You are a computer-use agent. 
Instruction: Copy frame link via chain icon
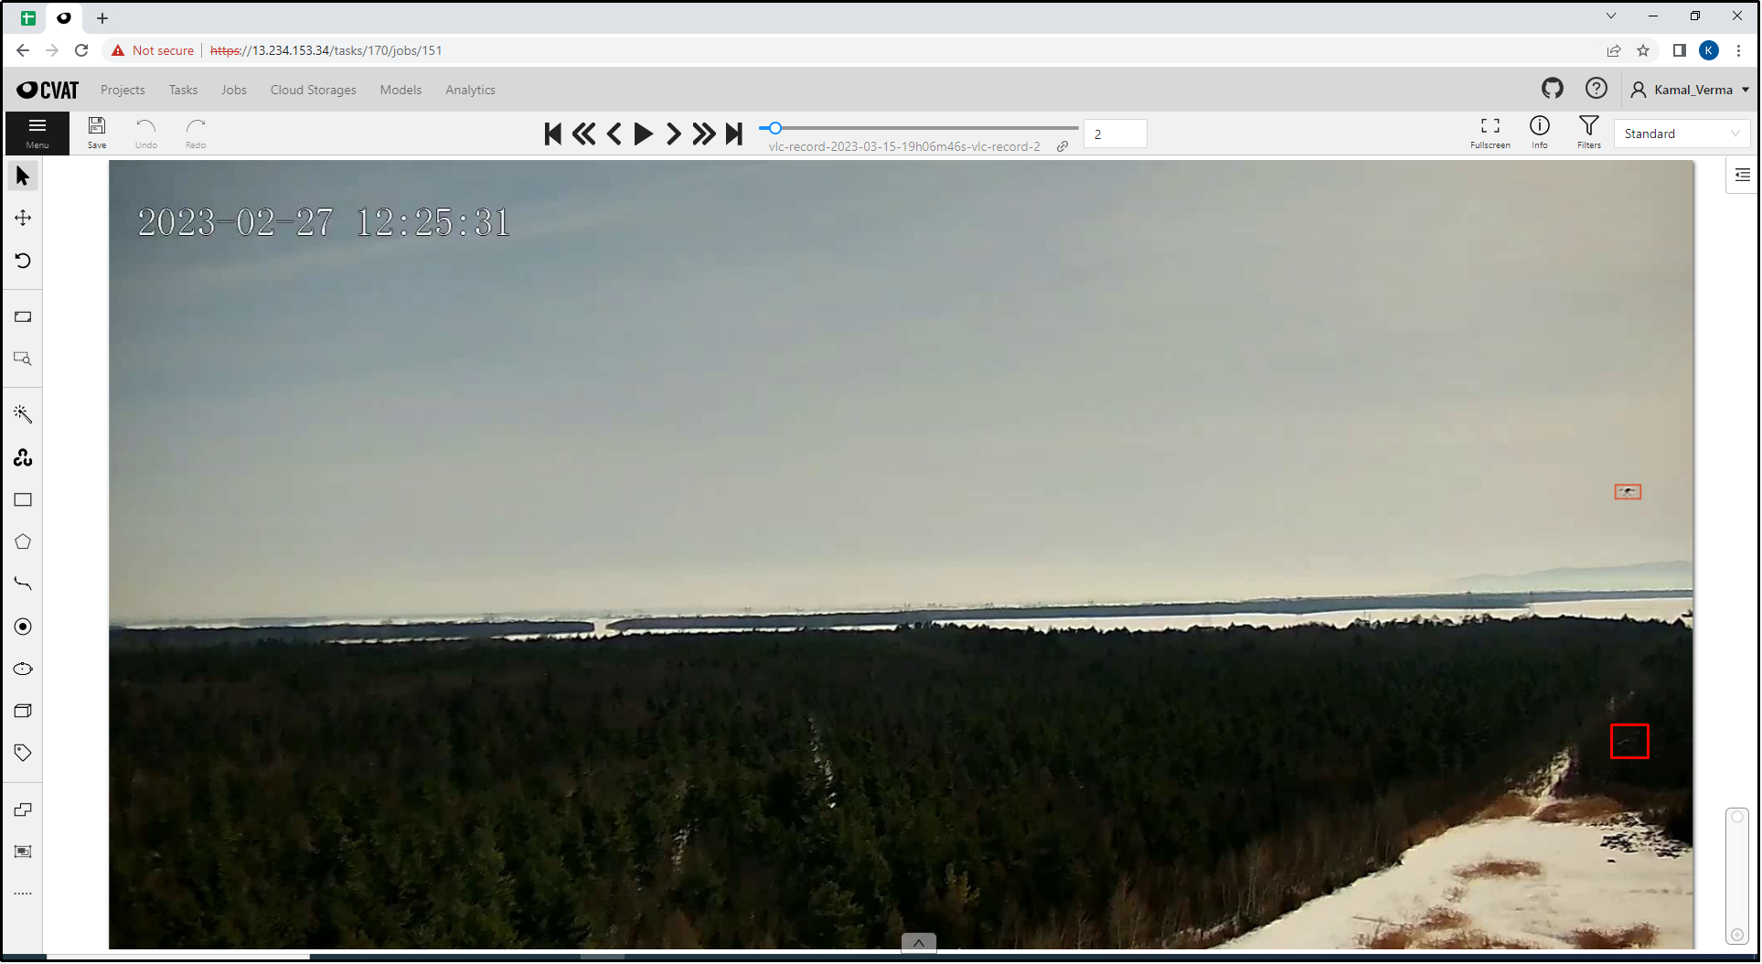[1063, 146]
